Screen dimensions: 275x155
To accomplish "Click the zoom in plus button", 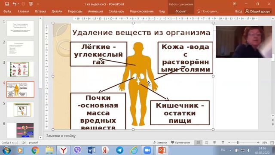I will coord(258,143).
